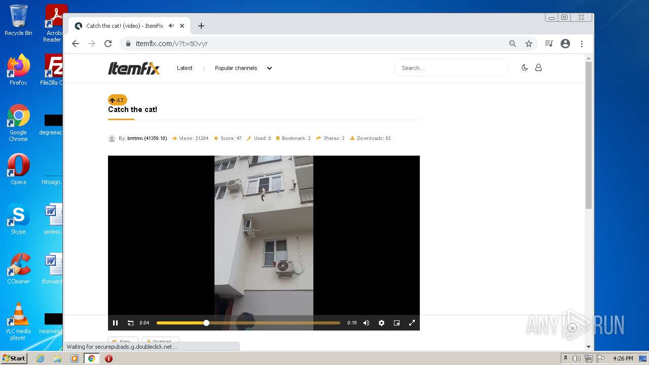Close the Catch the cat tab
This screenshot has width=649, height=365.
pyautogui.click(x=182, y=26)
